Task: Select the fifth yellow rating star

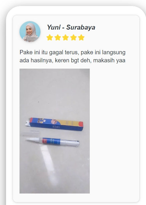Action: (x=81, y=38)
